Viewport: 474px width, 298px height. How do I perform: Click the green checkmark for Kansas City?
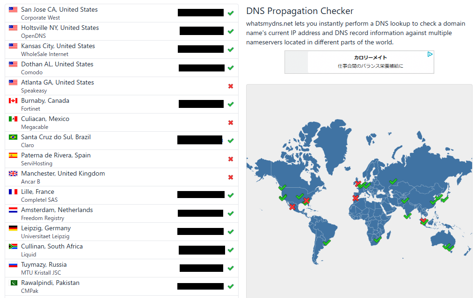(231, 50)
